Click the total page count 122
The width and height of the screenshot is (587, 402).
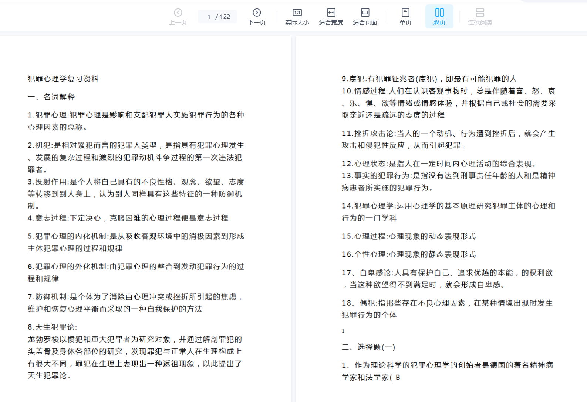[225, 17]
